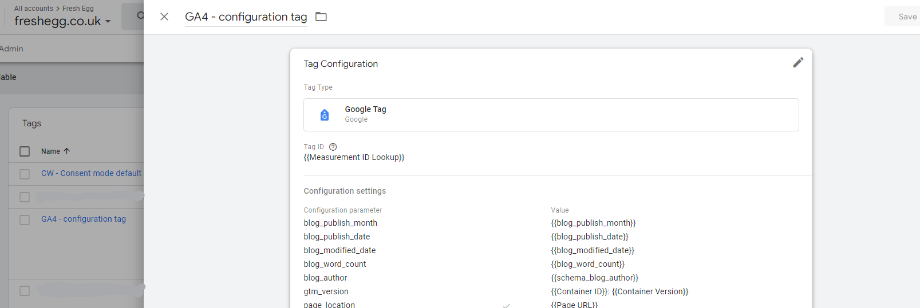Open GA4 - configuration tag in list

[84, 219]
